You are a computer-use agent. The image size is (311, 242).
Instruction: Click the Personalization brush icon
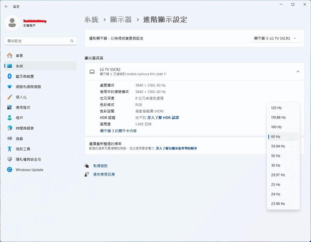pos(9,97)
